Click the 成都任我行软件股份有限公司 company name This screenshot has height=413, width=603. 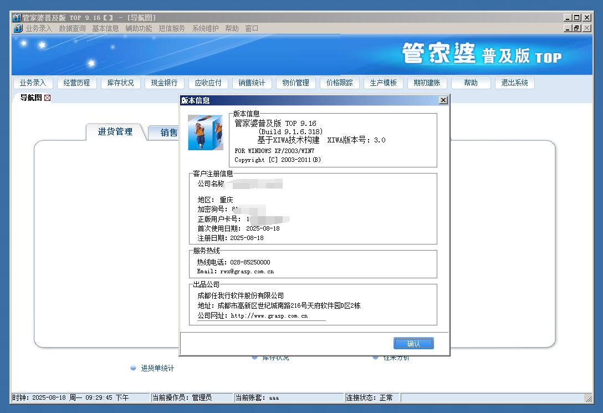tap(241, 295)
